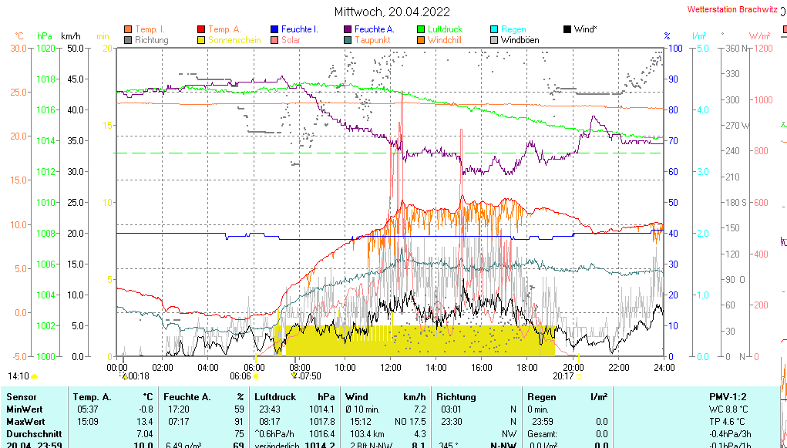Click the 12:00 time axis marker
The height and width of the screenshot is (448, 787).
point(391,367)
